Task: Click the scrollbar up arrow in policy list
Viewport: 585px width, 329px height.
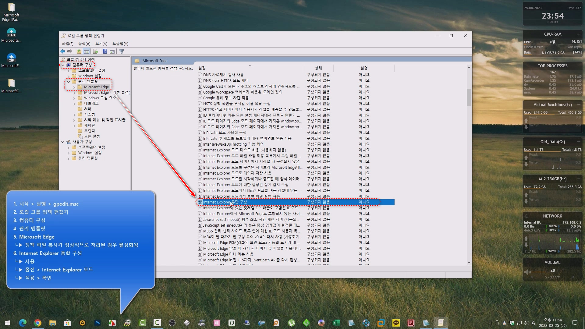Action: tap(469, 68)
